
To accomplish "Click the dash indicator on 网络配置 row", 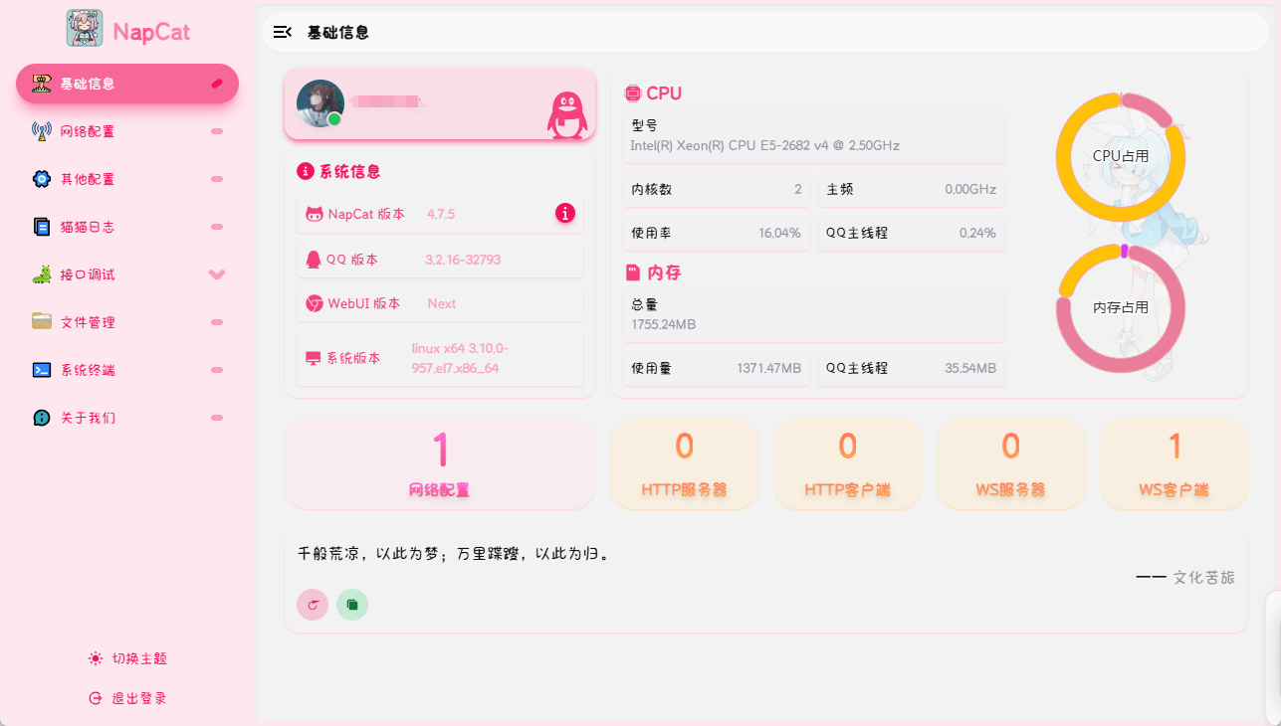I will 217,131.
